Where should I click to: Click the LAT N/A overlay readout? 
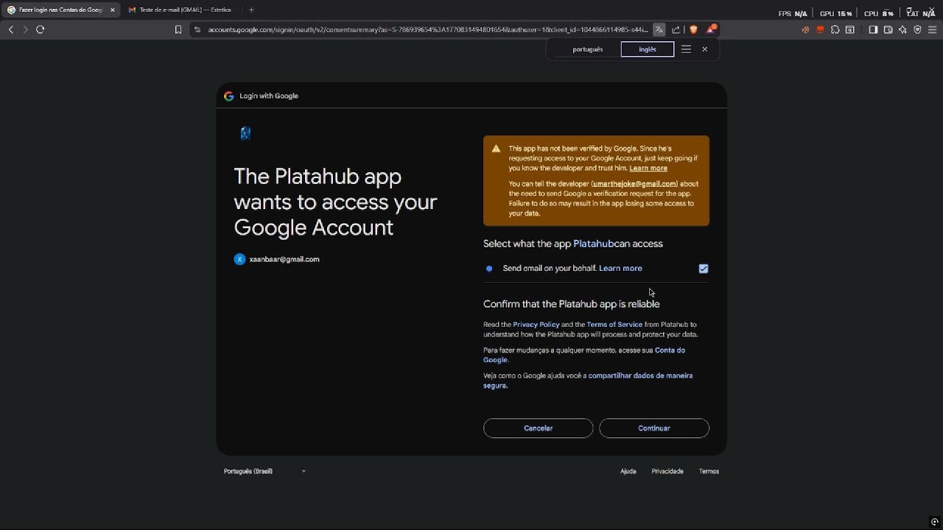click(x=921, y=13)
